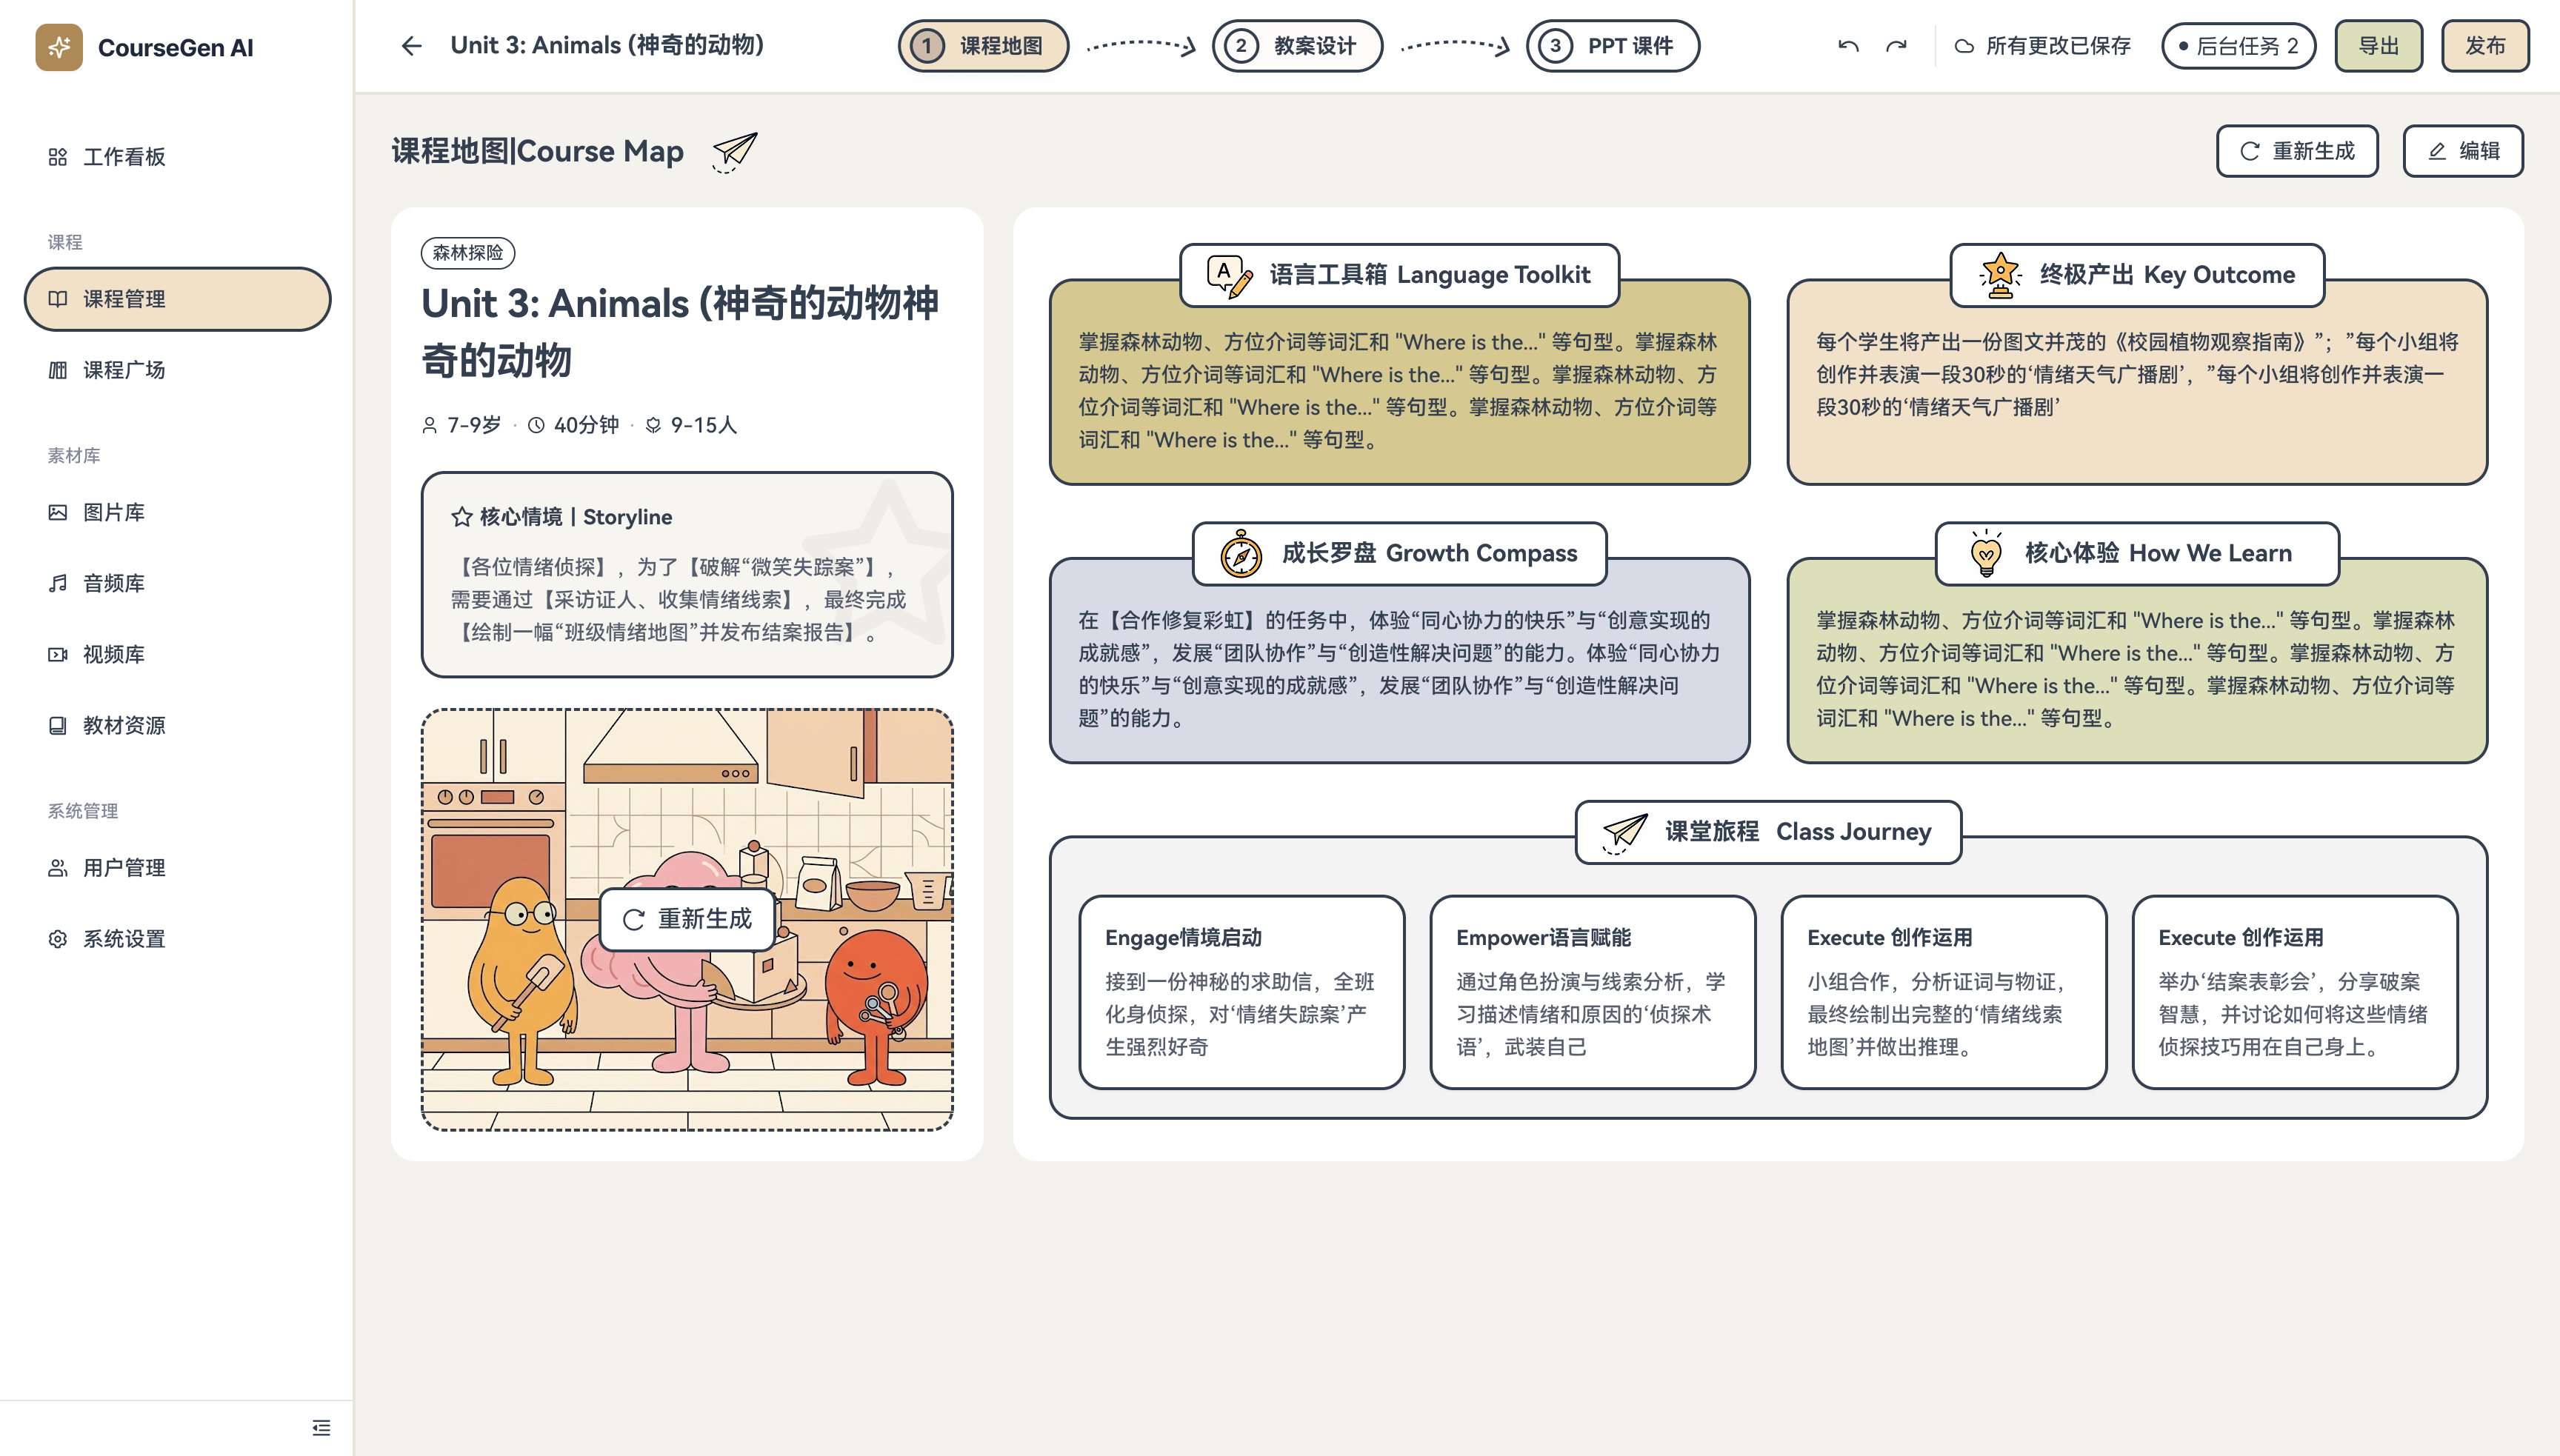Switch to step 1 课程地图
This screenshot has height=1456, width=2560.
pos(983,46)
